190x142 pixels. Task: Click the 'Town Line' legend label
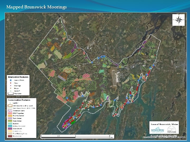point(18,94)
